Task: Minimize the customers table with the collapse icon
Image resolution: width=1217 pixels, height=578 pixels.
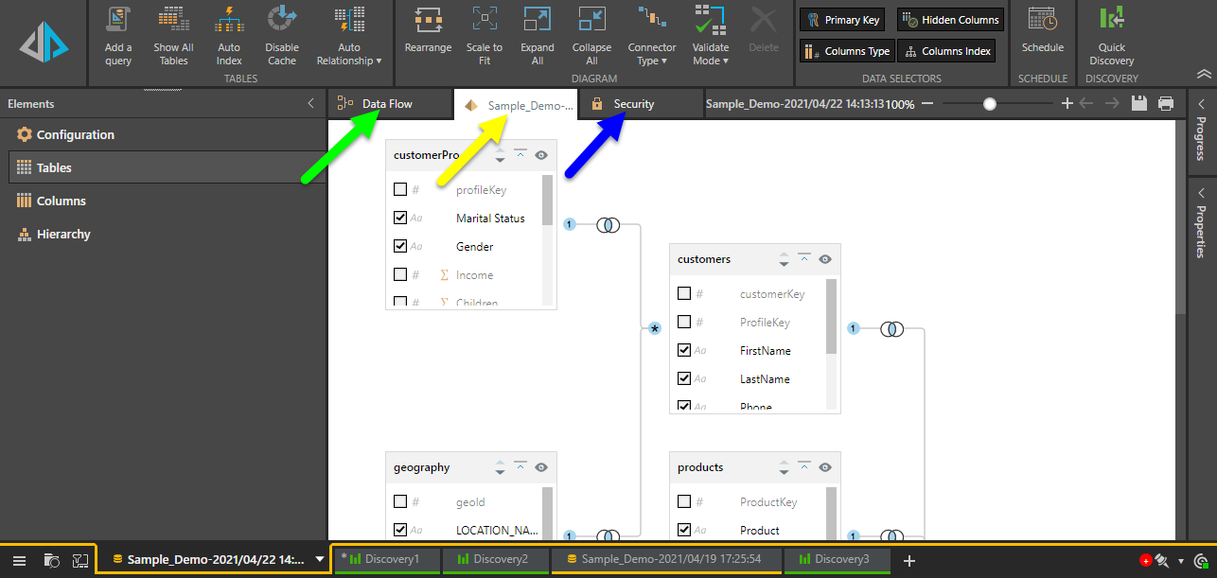Action: [x=804, y=258]
